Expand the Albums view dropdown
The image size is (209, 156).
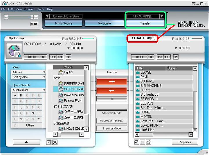click(x=44, y=72)
